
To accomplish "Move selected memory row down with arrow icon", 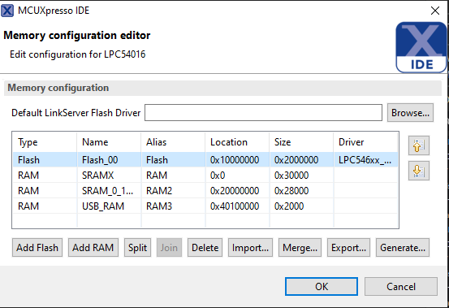I will [x=419, y=171].
